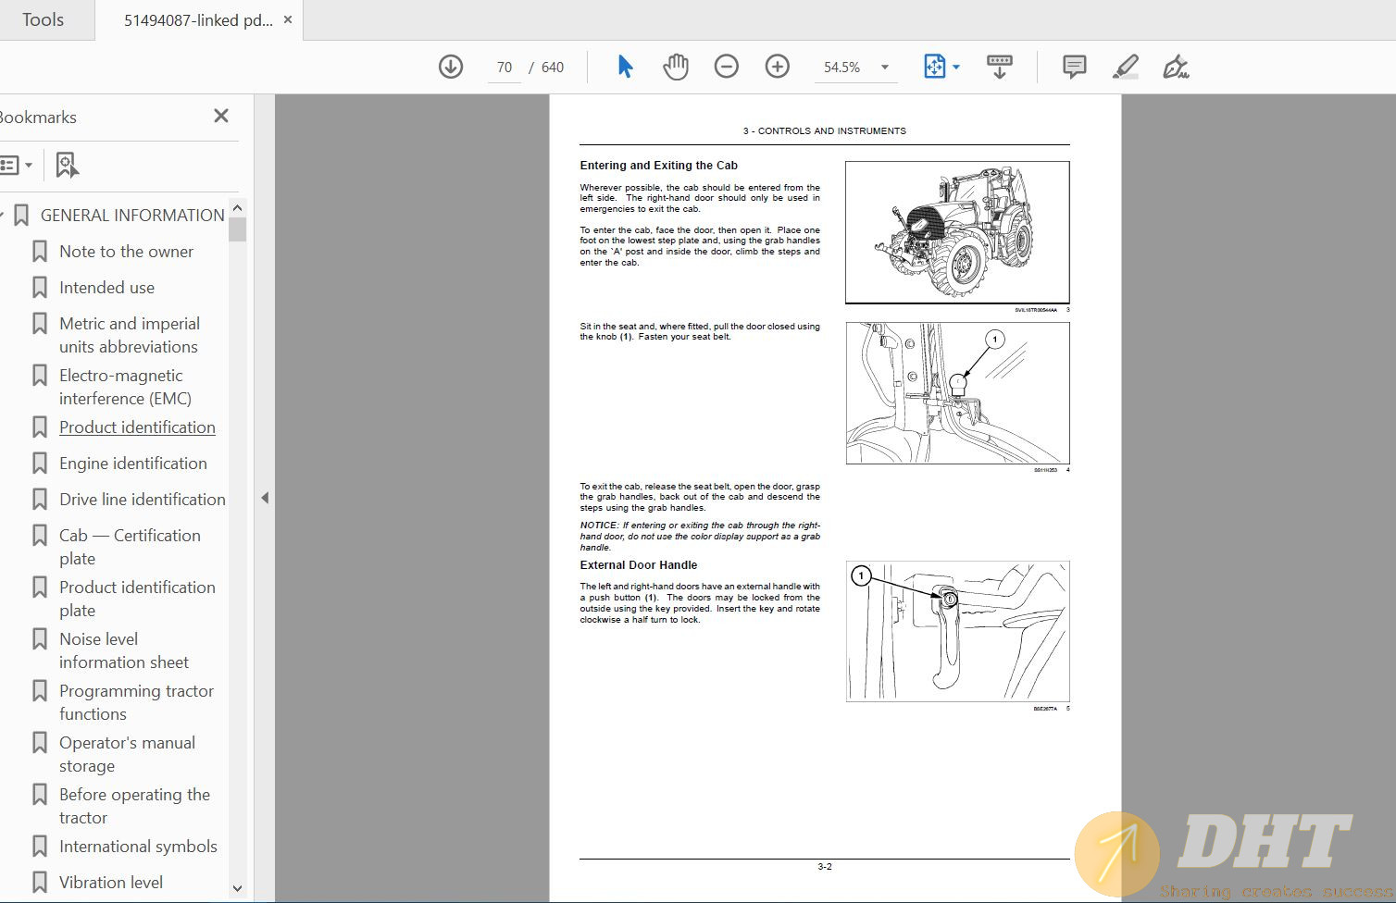
Task: Click bookmark icon beside Drive line identification
Action: pos(40,500)
